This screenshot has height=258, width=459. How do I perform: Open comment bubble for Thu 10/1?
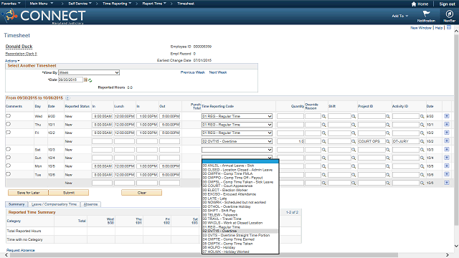pyautogui.click(x=8, y=124)
